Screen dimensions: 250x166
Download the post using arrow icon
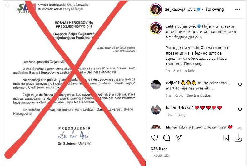click(x=238, y=138)
